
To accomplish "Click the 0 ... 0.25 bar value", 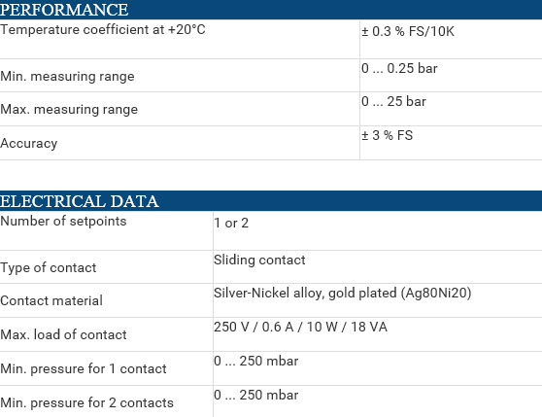I will 399,68.
